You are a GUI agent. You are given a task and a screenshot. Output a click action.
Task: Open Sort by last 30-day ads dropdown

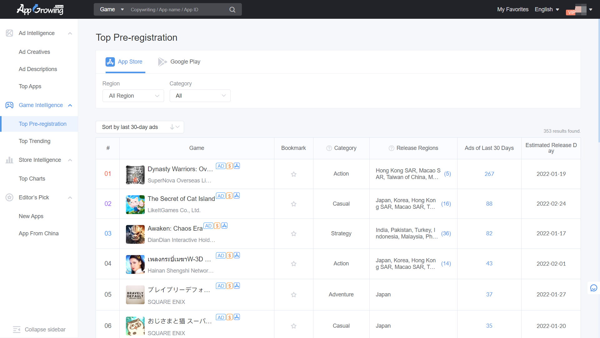[x=140, y=127]
